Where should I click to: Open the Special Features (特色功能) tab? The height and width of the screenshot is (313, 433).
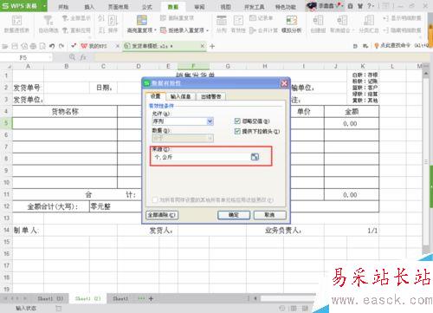pyautogui.click(x=286, y=7)
